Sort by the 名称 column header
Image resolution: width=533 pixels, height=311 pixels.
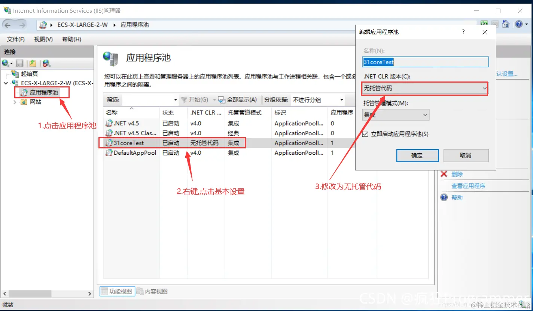point(131,113)
